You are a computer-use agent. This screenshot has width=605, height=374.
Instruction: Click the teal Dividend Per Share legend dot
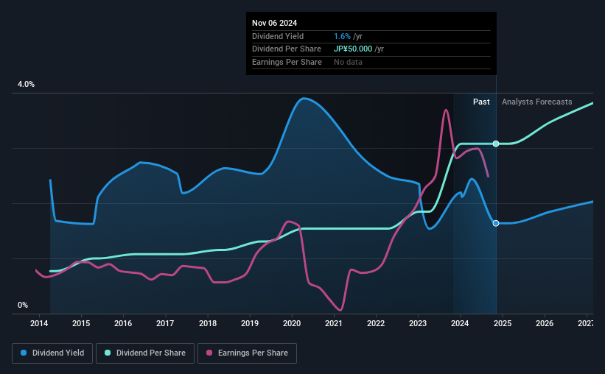(108, 353)
